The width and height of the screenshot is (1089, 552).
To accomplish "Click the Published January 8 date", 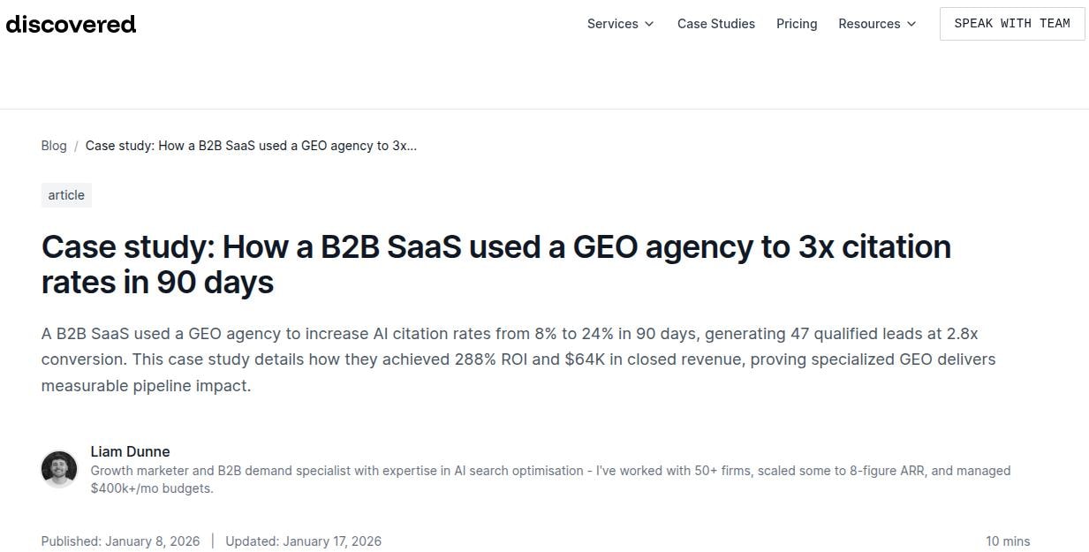I will coord(120,541).
